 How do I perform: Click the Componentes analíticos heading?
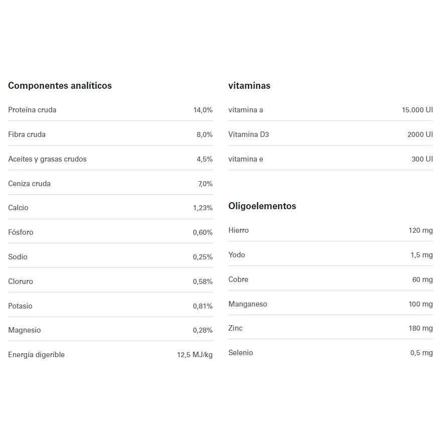[60, 86]
